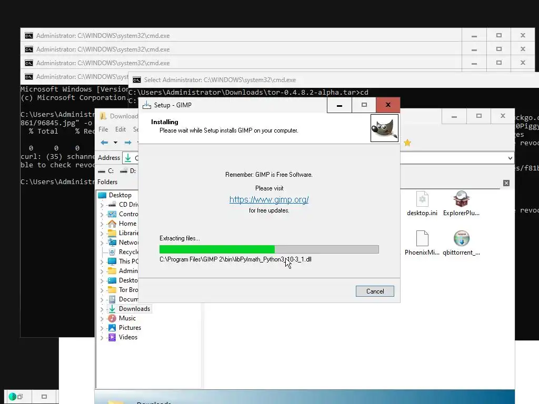Click the installation progress bar
Viewport: 539px width, 404px height.
(269, 249)
